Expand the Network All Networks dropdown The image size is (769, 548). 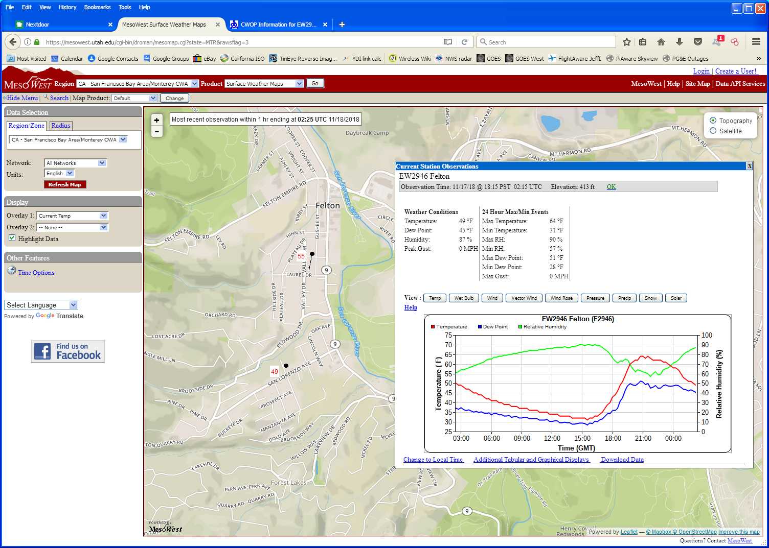point(75,163)
